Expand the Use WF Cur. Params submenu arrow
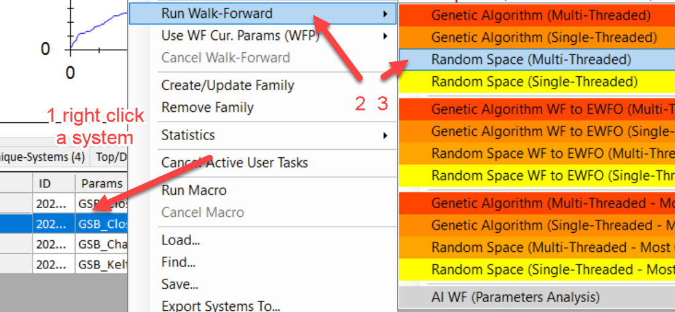This screenshot has width=675, height=312. (x=385, y=36)
